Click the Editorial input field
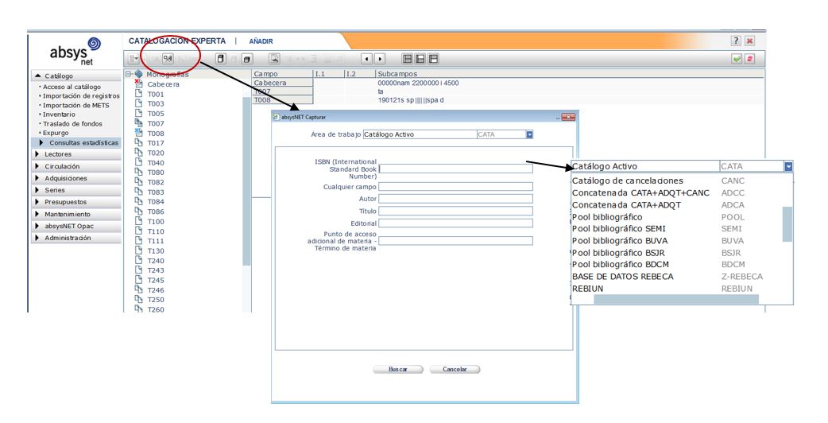This screenshot has height=423, width=828. coord(455,223)
